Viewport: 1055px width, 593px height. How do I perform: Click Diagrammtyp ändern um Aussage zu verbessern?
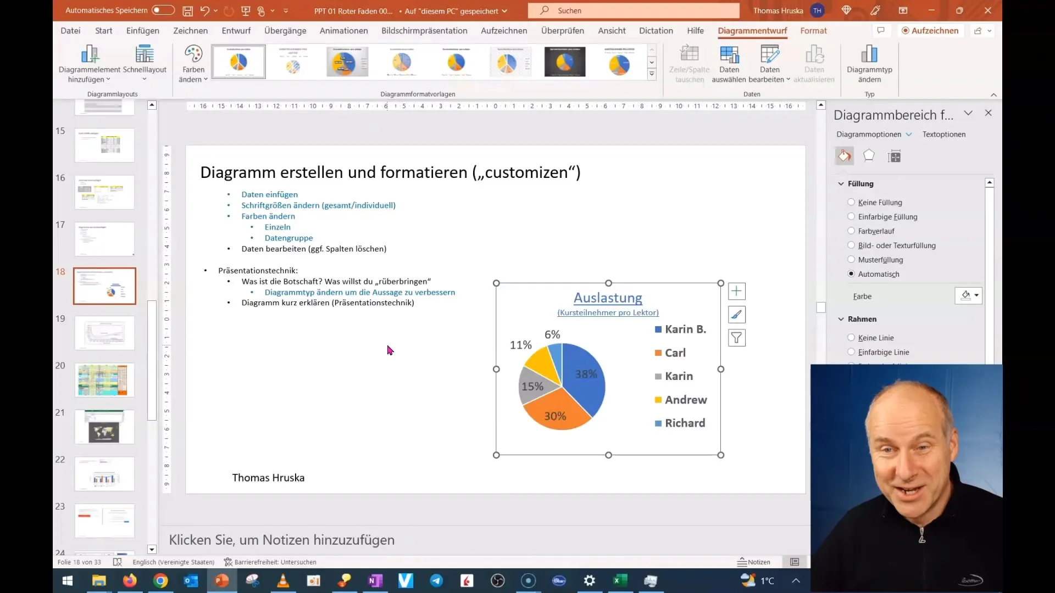tap(360, 292)
